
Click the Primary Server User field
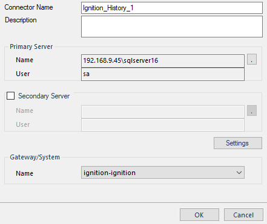click(163, 74)
